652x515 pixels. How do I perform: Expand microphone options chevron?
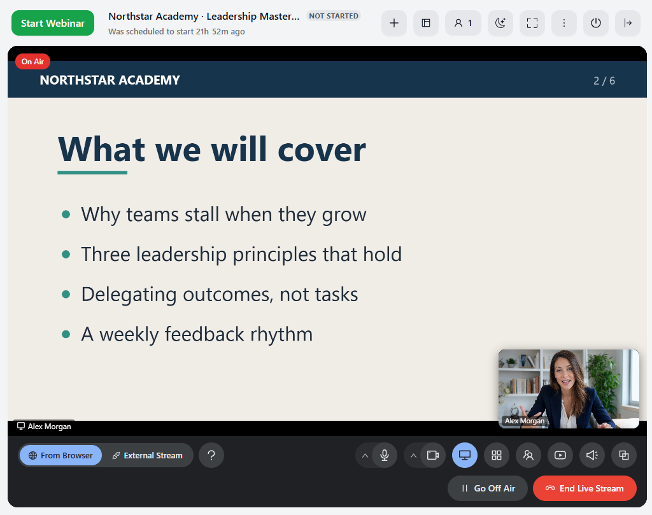pyautogui.click(x=365, y=456)
